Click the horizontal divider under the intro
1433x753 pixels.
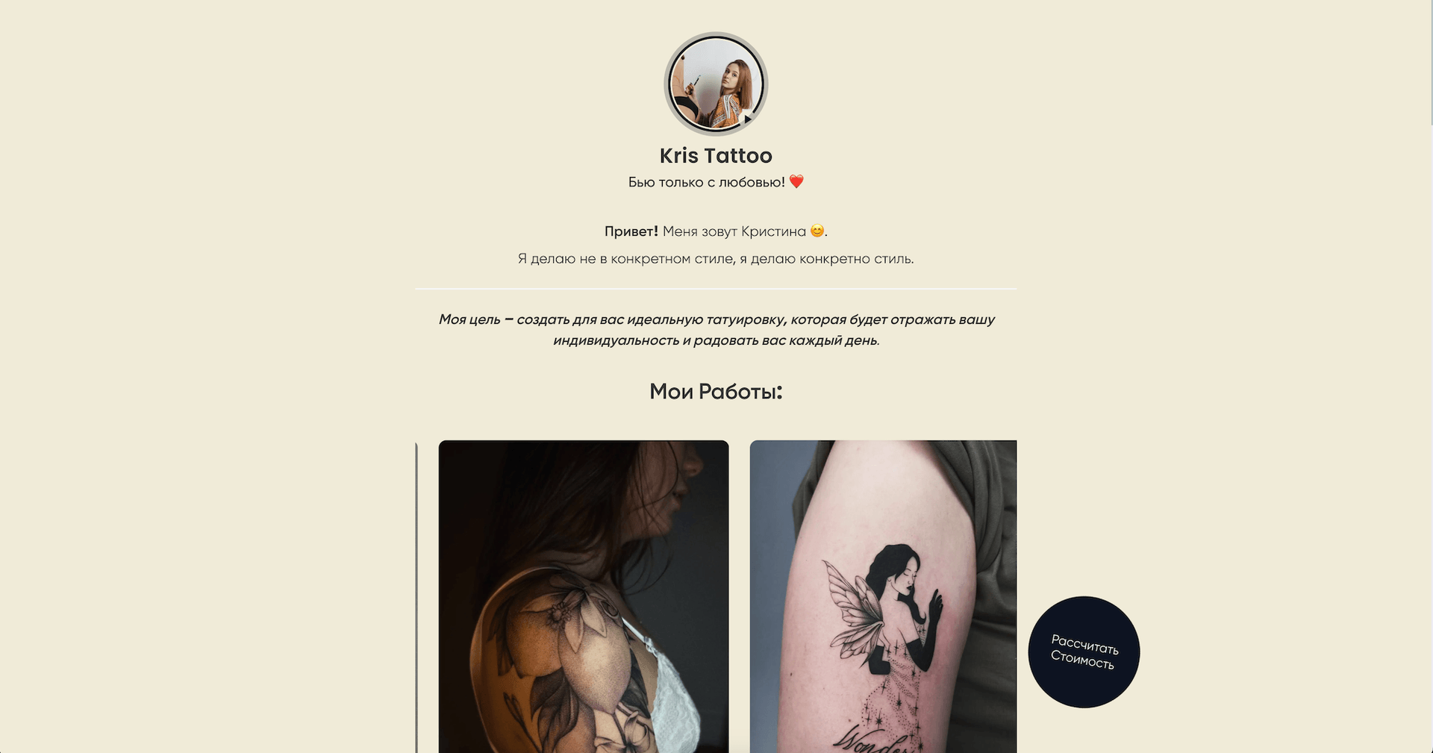716,289
